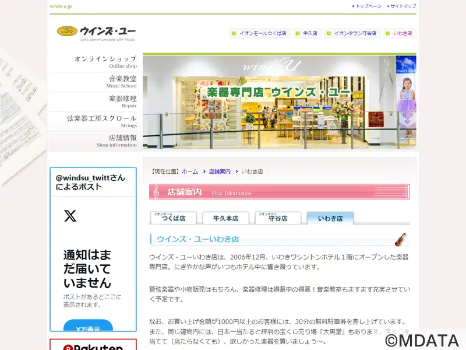Click the Winds-U logo in the header
Screen dimensions: 466x350
(96, 33)
